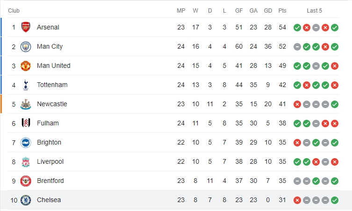This screenshot has height=211, width=352.
Task: Click the Fulham club crest
Action: click(x=26, y=123)
